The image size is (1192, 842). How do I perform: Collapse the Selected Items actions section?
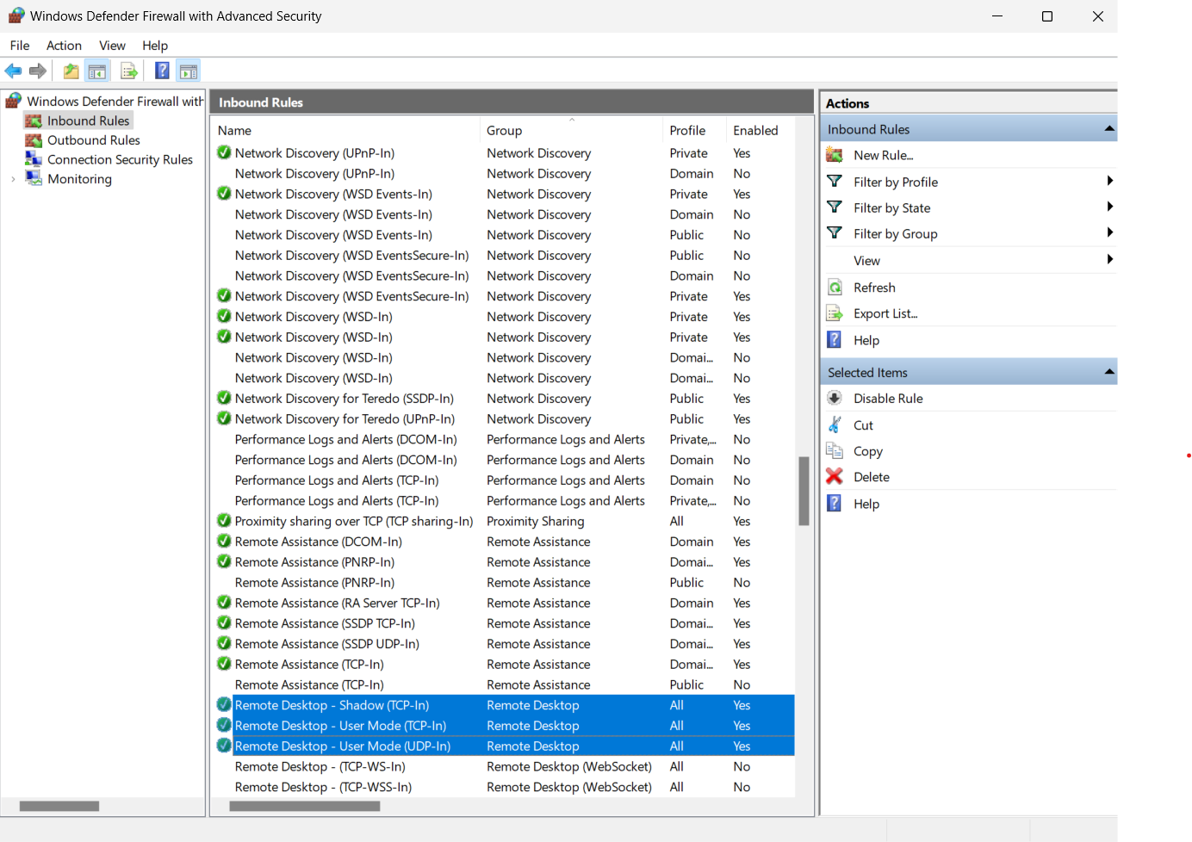coord(1109,372)
